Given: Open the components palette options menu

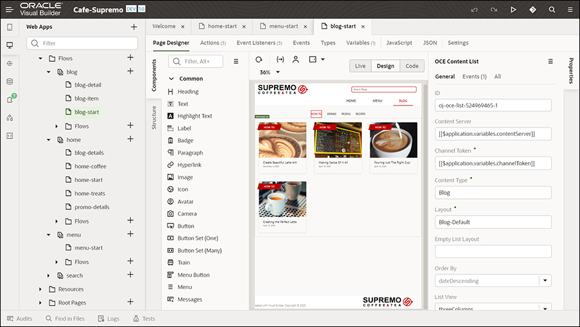Looking at the screenshot, I should 236,62.
